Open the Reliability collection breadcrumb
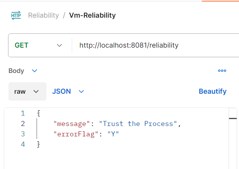 pyautogui.click(x=43, y=15)
